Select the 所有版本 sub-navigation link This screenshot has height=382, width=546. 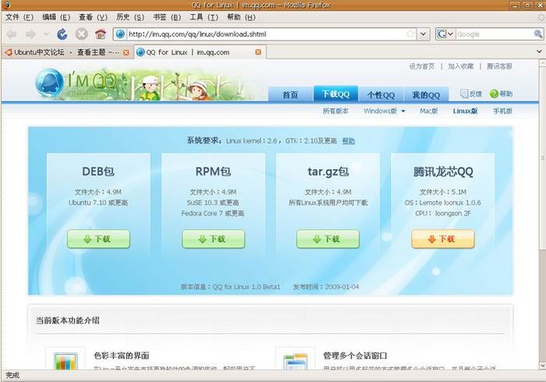(335, 111)
